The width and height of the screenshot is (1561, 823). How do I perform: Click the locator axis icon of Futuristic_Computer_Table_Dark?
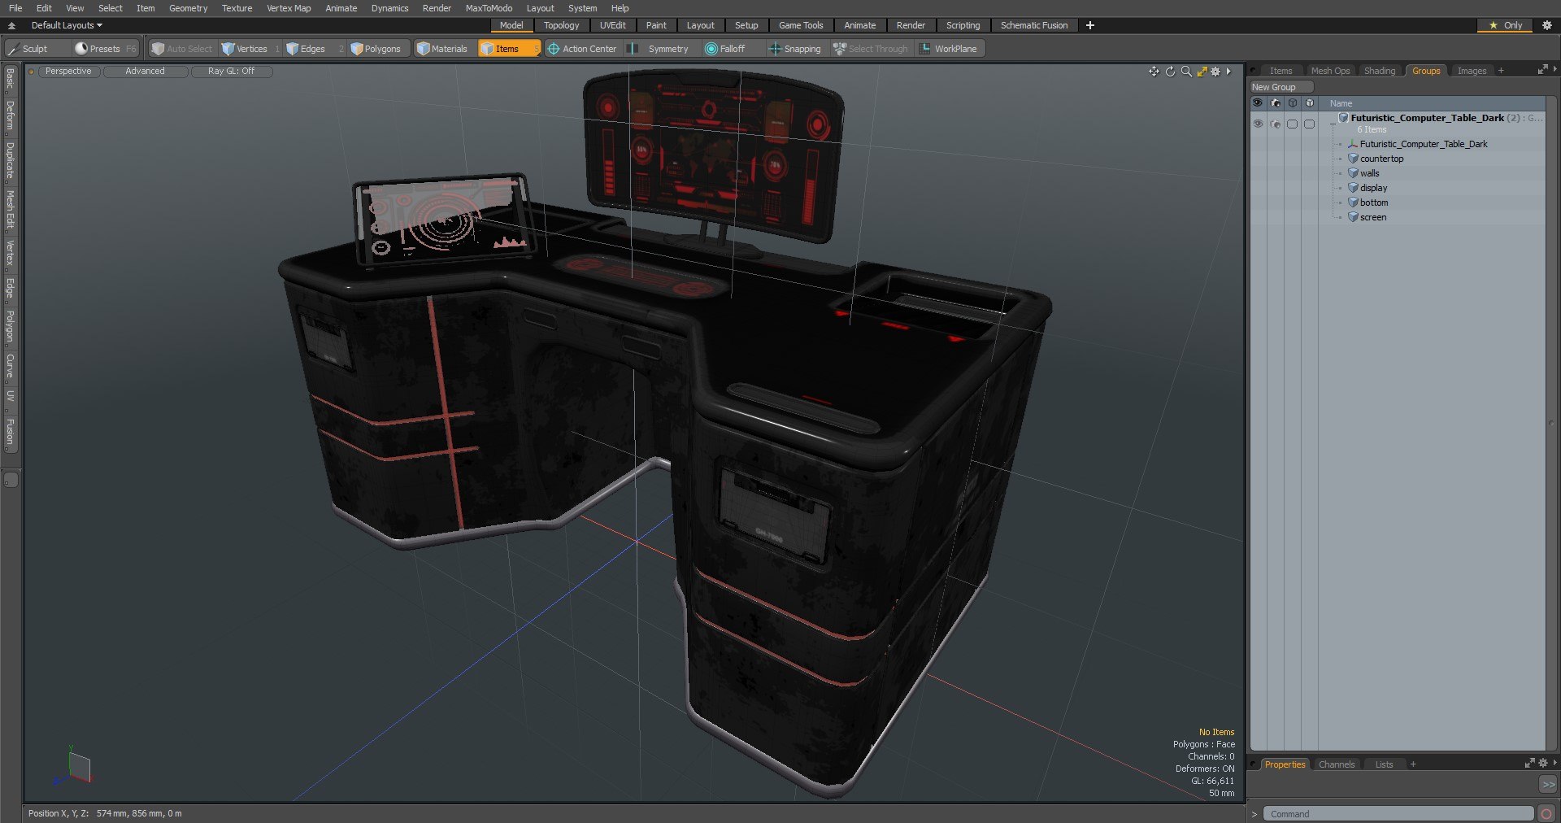pyautogui.click(x=1353, y=144)
